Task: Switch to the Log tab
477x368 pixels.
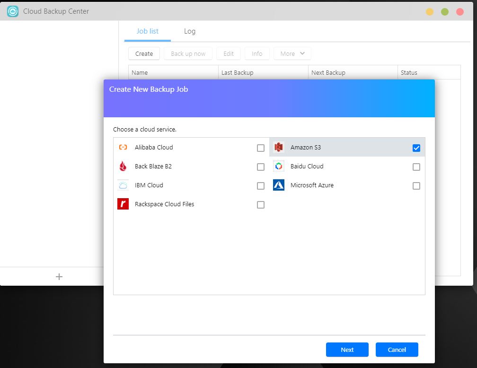Action: pyautogui.click(x=189, y=31)
